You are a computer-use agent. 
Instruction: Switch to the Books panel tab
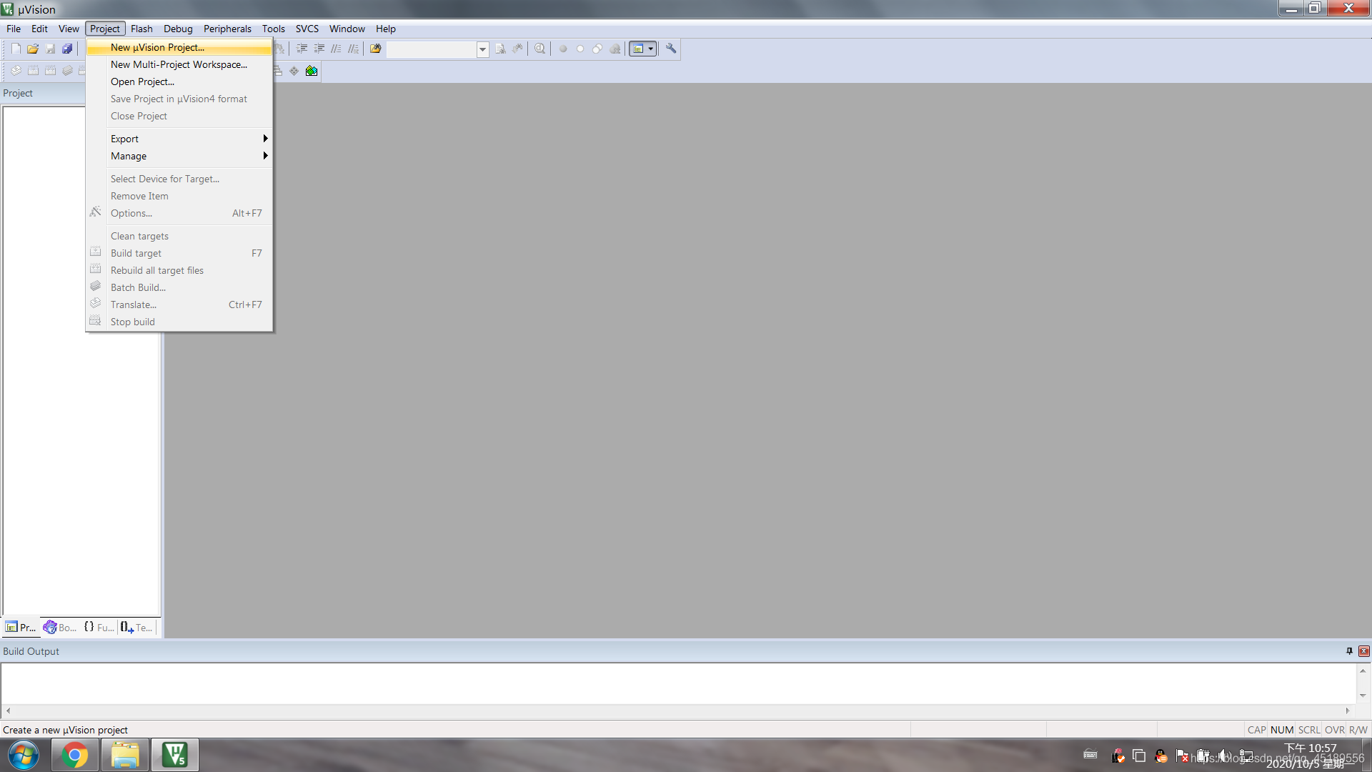(x=60, y=627)
